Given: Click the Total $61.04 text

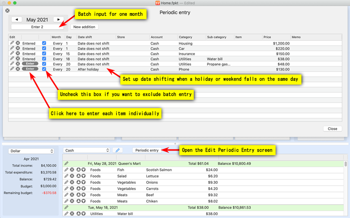Looking at the screenshot, I should (198, 163).
